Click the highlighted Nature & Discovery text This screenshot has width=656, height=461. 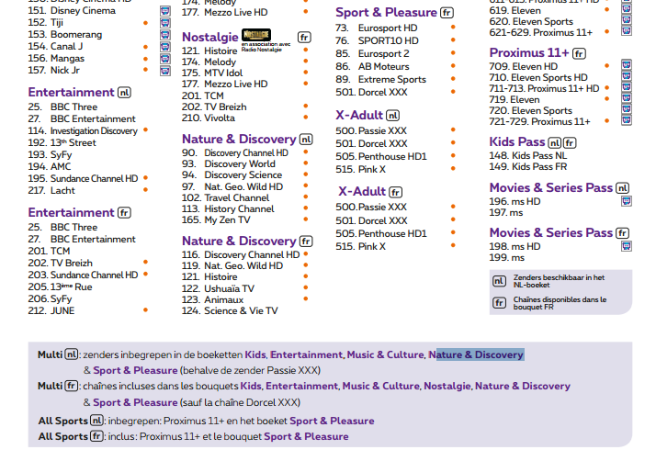(x=476, y=354)
